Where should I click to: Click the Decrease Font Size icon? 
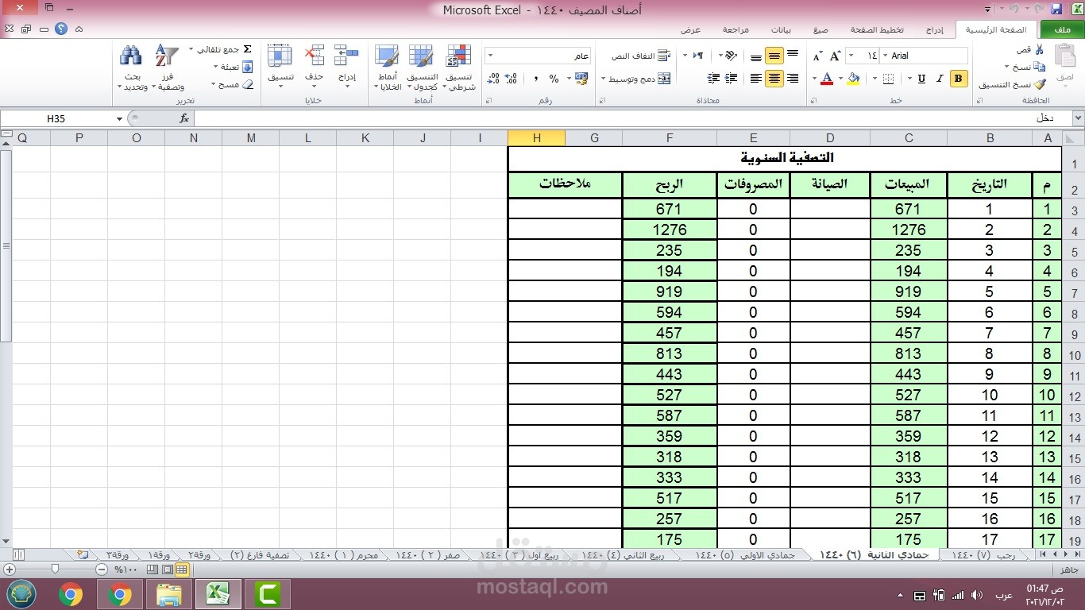[818, 56]
